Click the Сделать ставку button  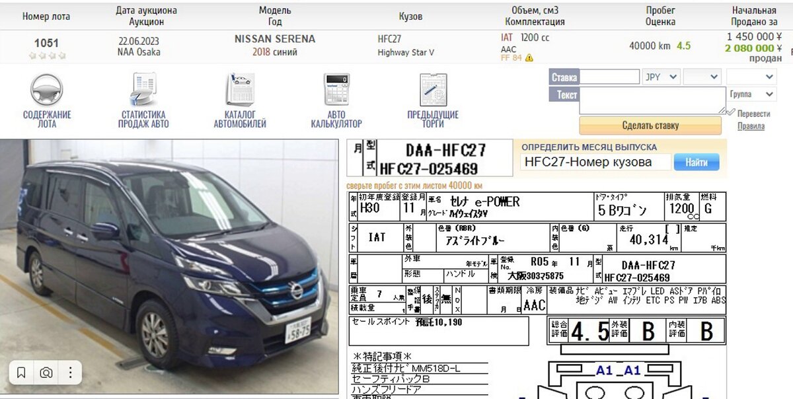650,126
